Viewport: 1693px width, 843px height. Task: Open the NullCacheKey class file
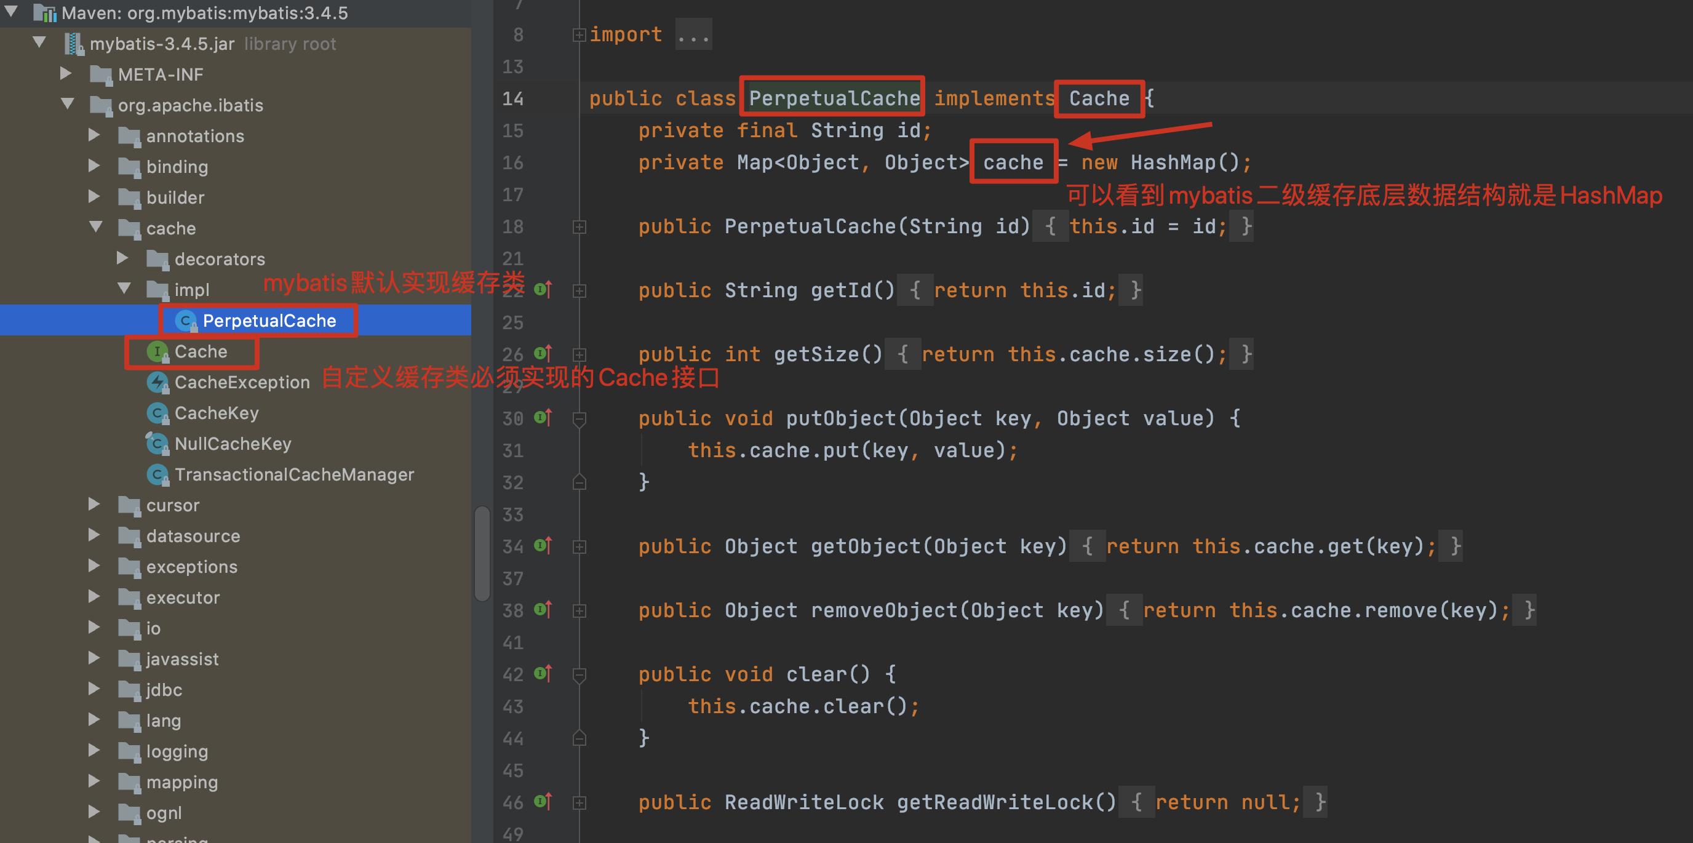click(x=232, y=444)
